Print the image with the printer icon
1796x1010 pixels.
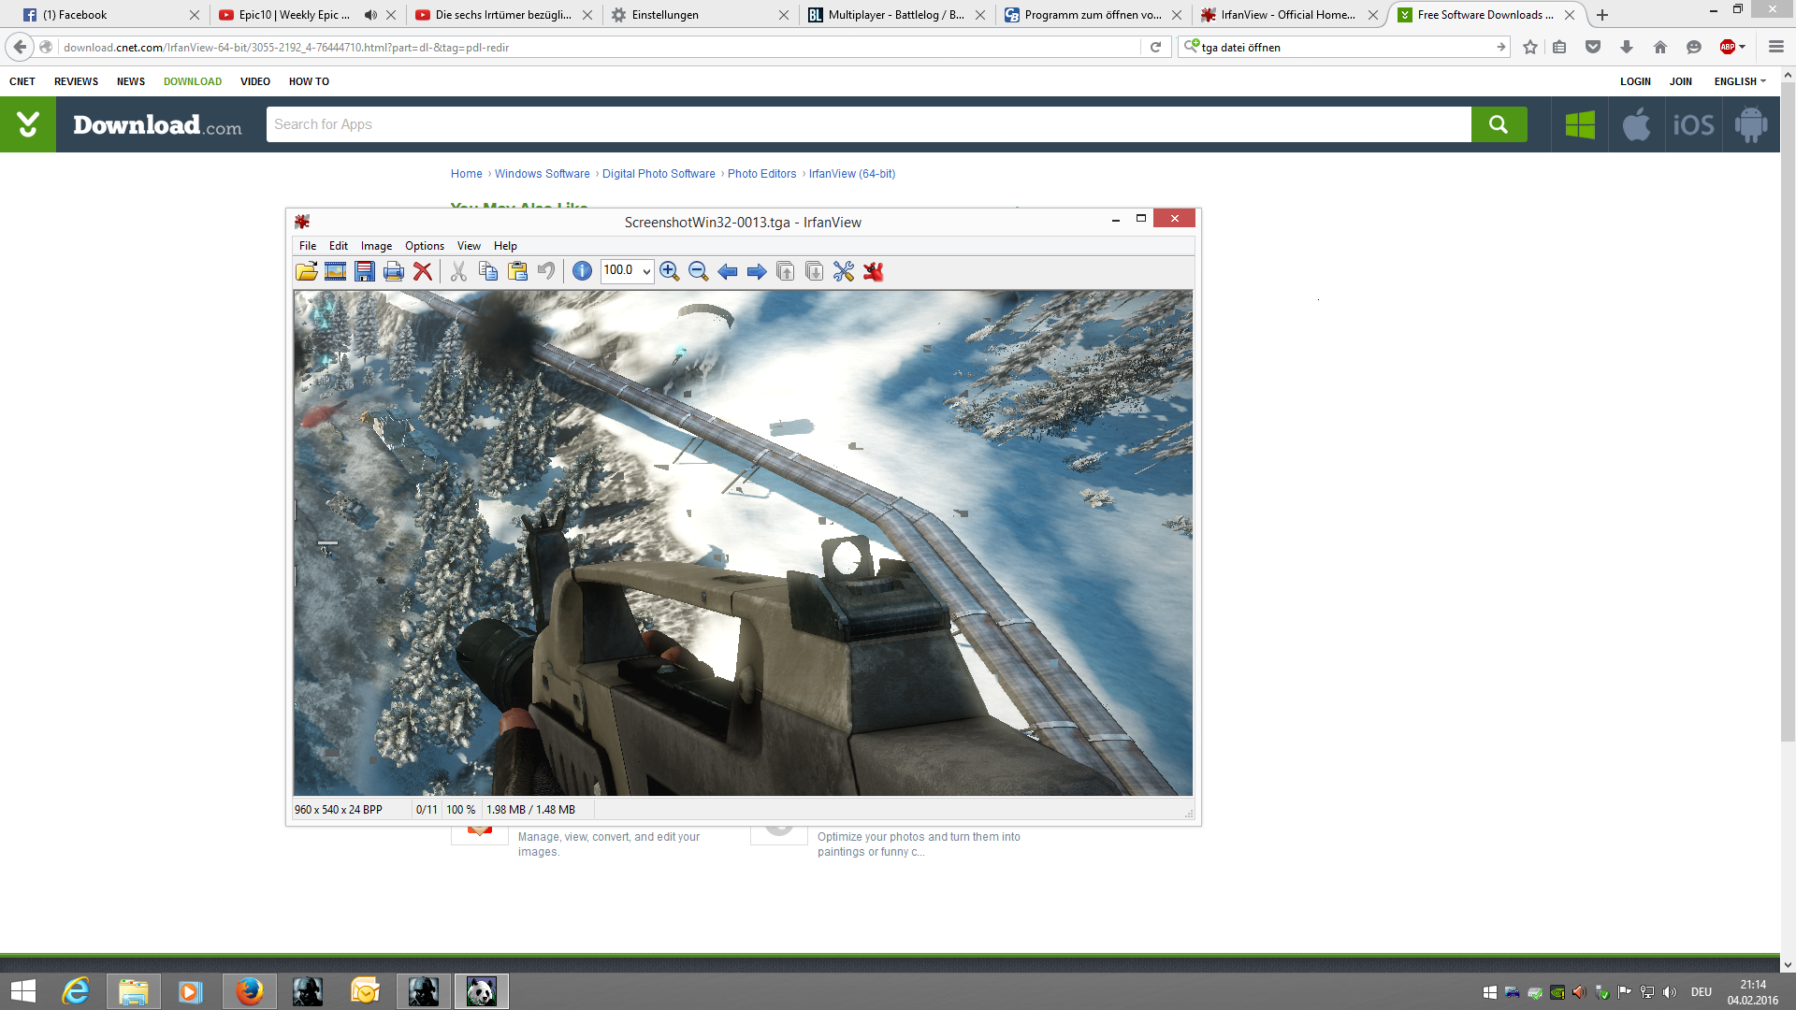pyautogui.click(x=394, y=271)
